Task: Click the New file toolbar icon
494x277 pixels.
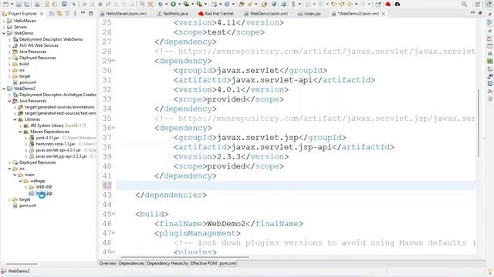Action: (5, 4)
